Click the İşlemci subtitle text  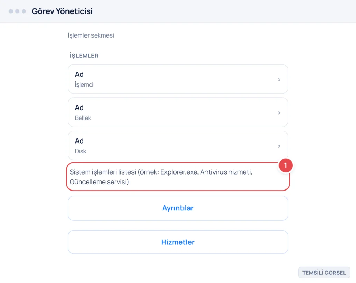coord(84,85)
